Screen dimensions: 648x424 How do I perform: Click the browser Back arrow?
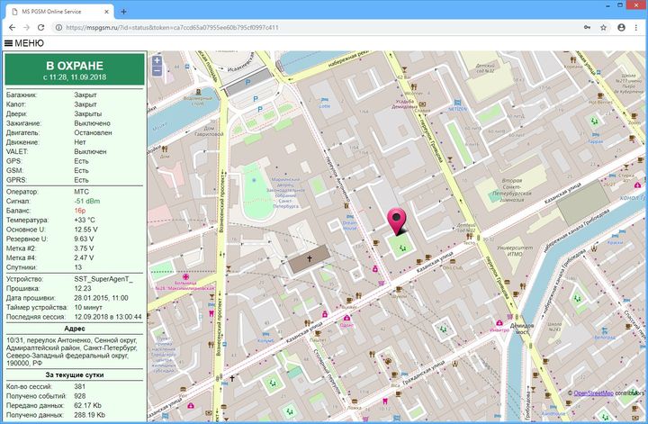tap(13, 27)
